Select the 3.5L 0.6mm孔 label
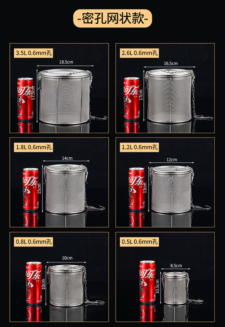Viewport: 225px width, 327px height. [33, 53]
